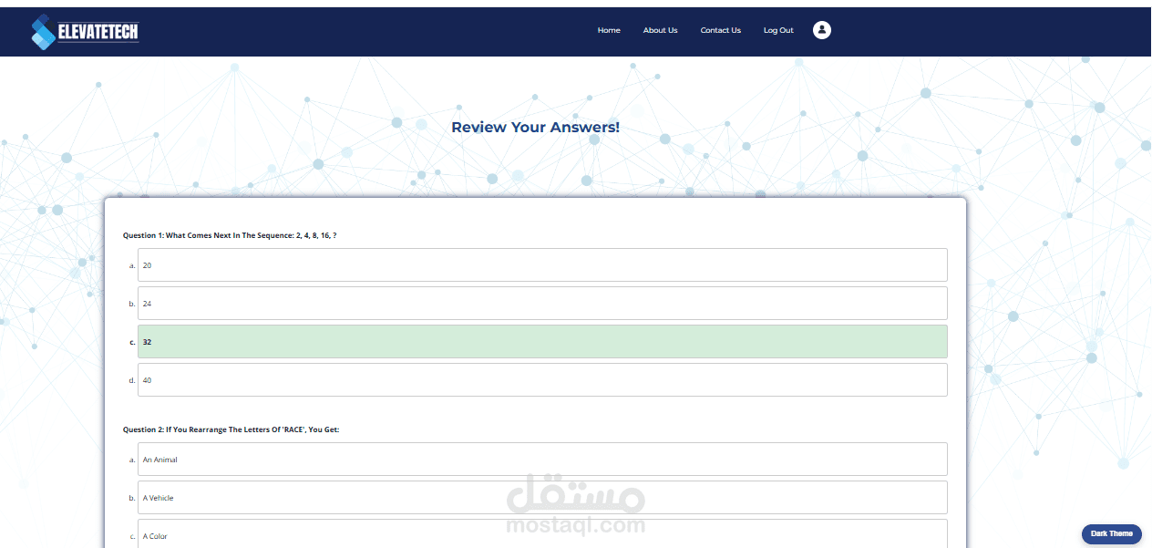Viewport: 1152px width, 548px height.
Task: Open the user profile avatar icon
Action: pos(822,30)
